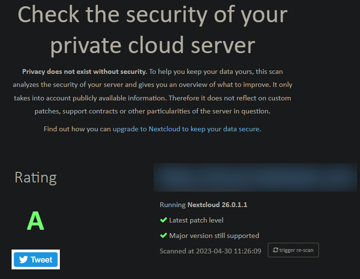Open the upgrade to Nextcloud link

pos(186,129)
